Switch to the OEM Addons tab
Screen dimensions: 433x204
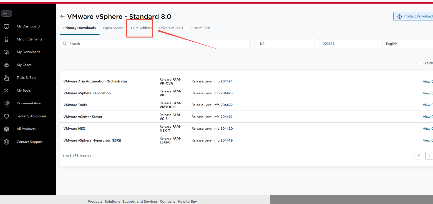[x=141, y=28]
